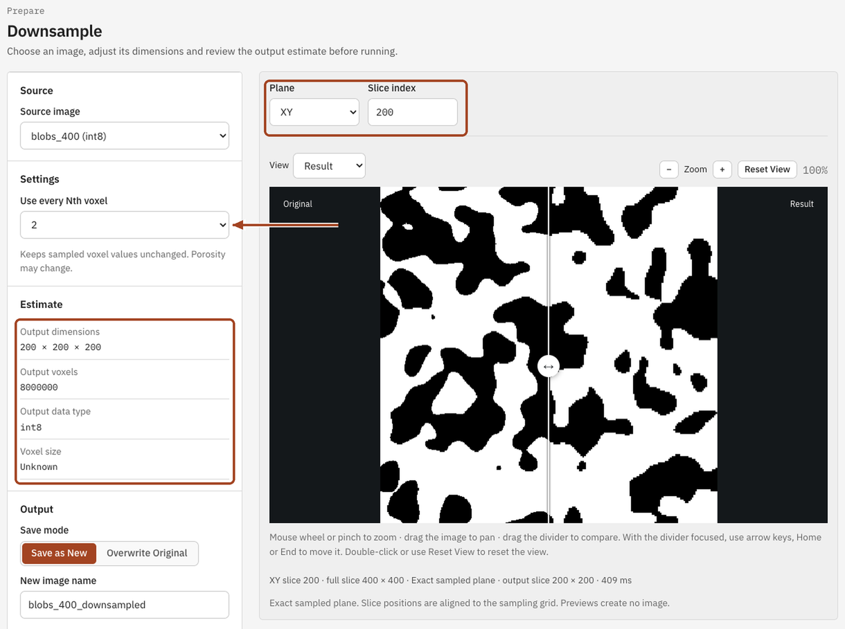The width and height of the screenshot is (845, 629).
Task: Click the zoom in plus button
Action: coord(722,170)
